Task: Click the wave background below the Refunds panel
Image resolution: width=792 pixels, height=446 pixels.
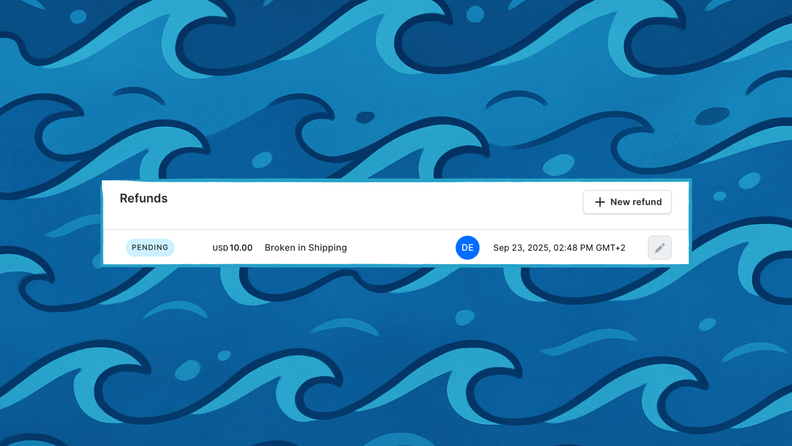Action: tap(396, 358)
